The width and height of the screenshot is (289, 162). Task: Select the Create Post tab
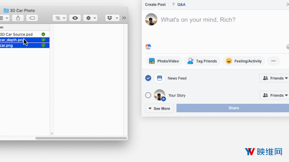pyautogui.click(x=155, y=4)
